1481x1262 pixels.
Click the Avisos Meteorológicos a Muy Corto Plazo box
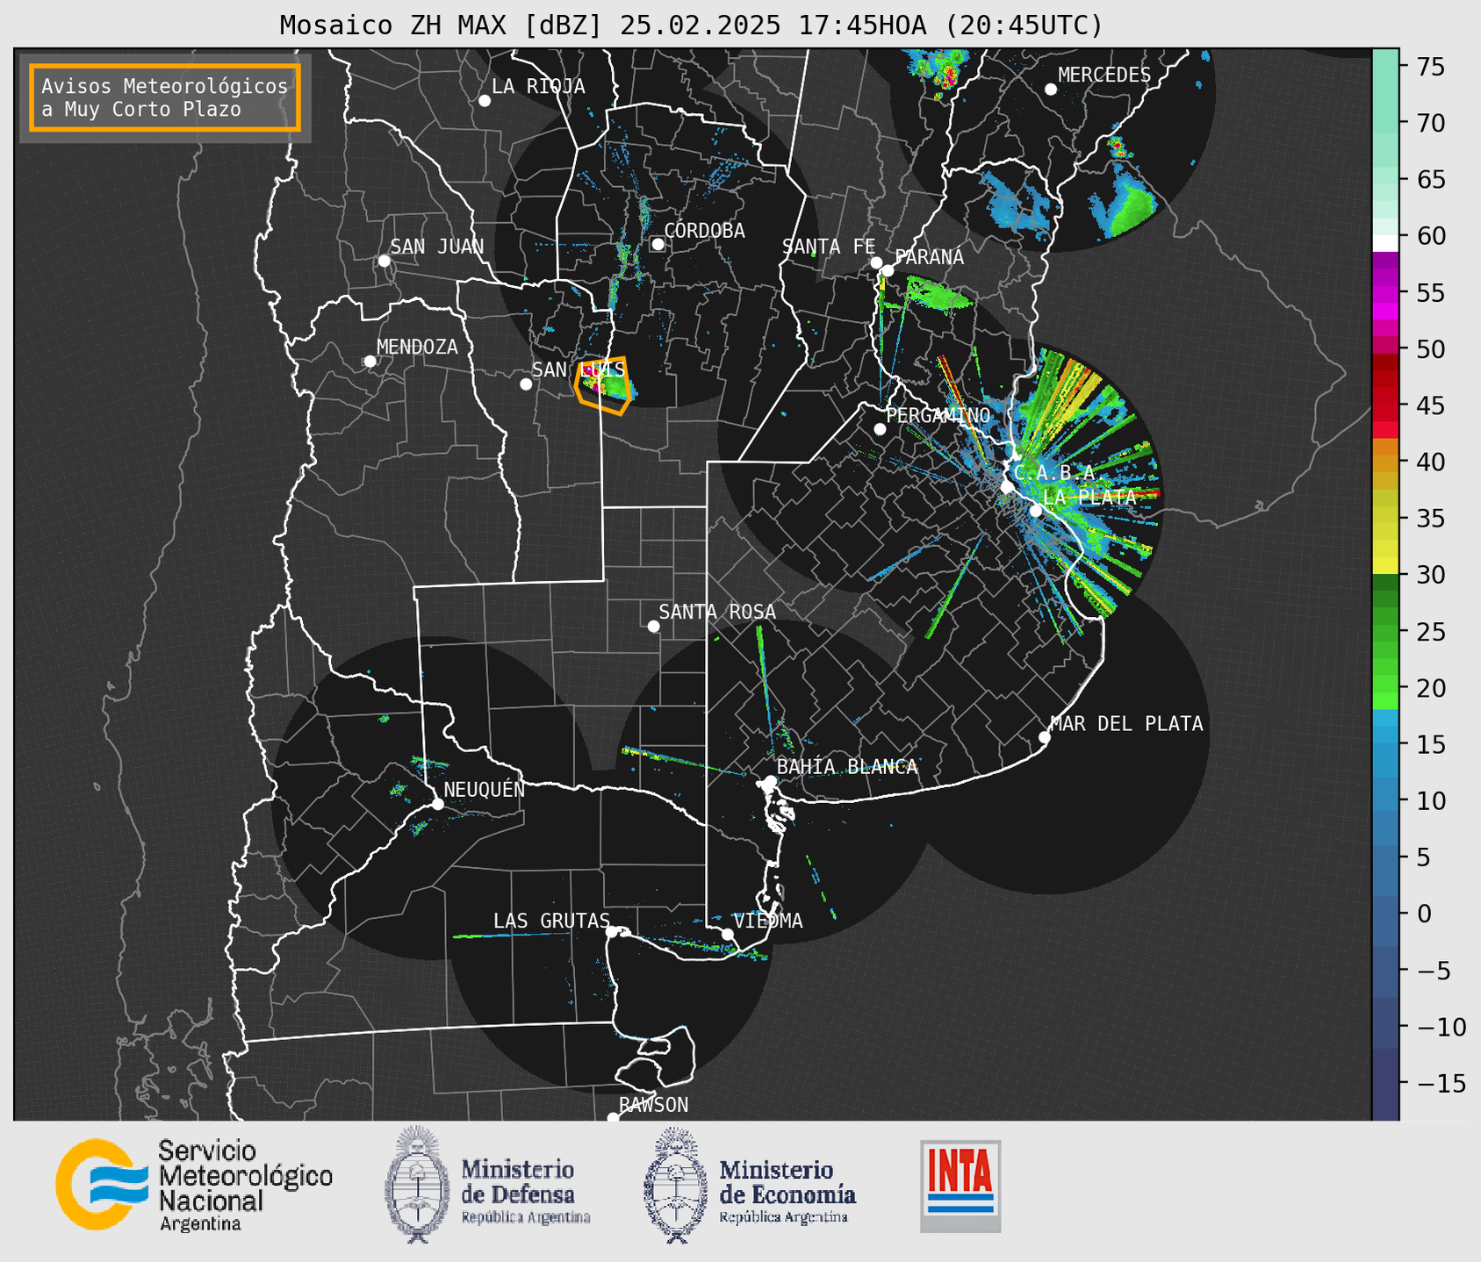[165, 97]
